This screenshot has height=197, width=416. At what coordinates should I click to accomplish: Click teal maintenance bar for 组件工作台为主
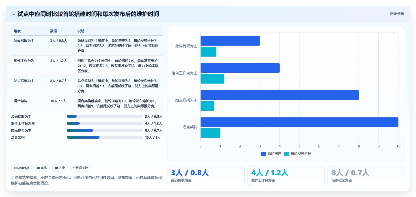[x=212, y=79]
